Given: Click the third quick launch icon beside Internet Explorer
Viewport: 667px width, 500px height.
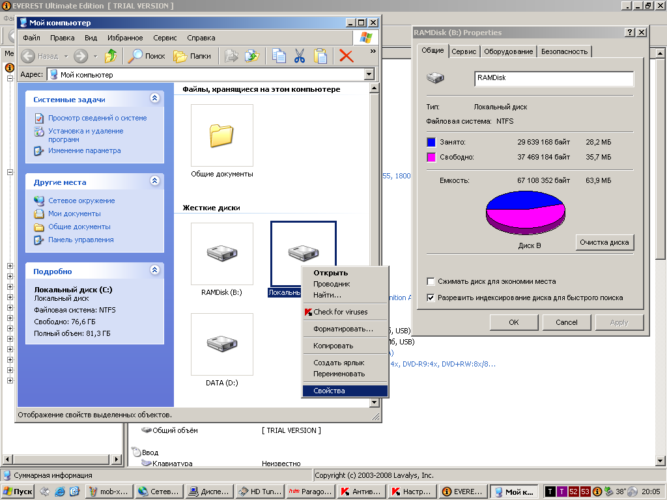Looking at the screenshot, I should tap(74, 492).
